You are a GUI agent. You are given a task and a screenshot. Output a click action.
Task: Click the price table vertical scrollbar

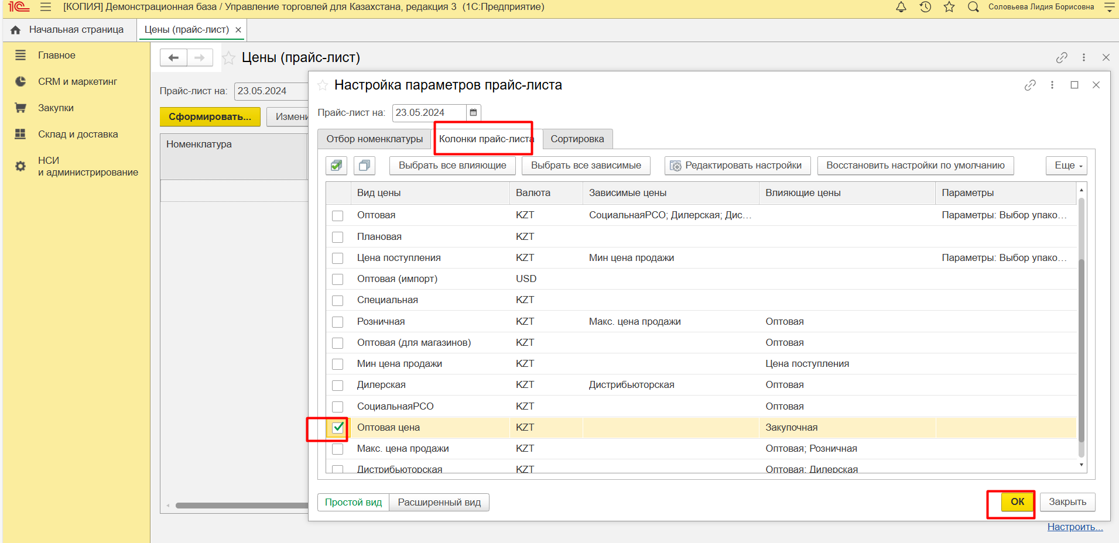[1081, 328]
